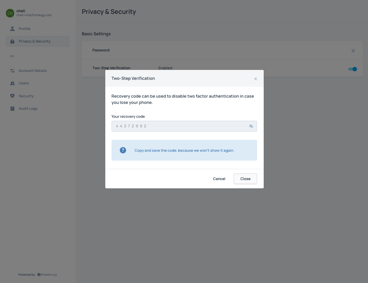Click the Basic Settings heading

click(x=96, y=34)
